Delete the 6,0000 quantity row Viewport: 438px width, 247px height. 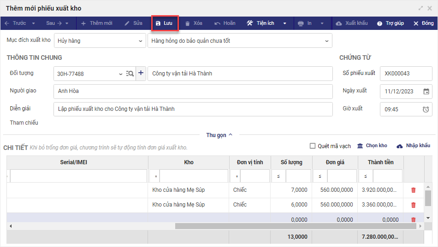[x=413, y=205]
